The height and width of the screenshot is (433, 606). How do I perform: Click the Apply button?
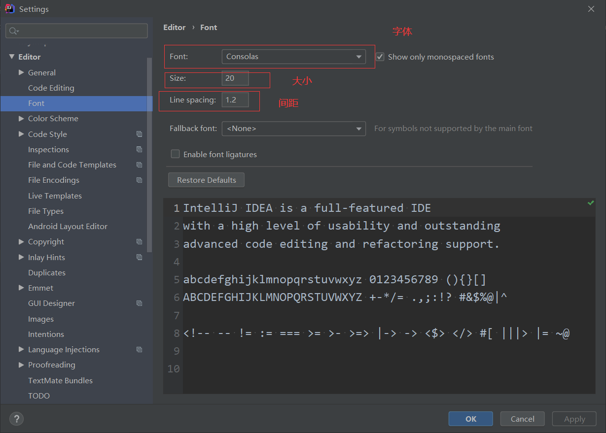pyautogui.click(x=574, y=419)
